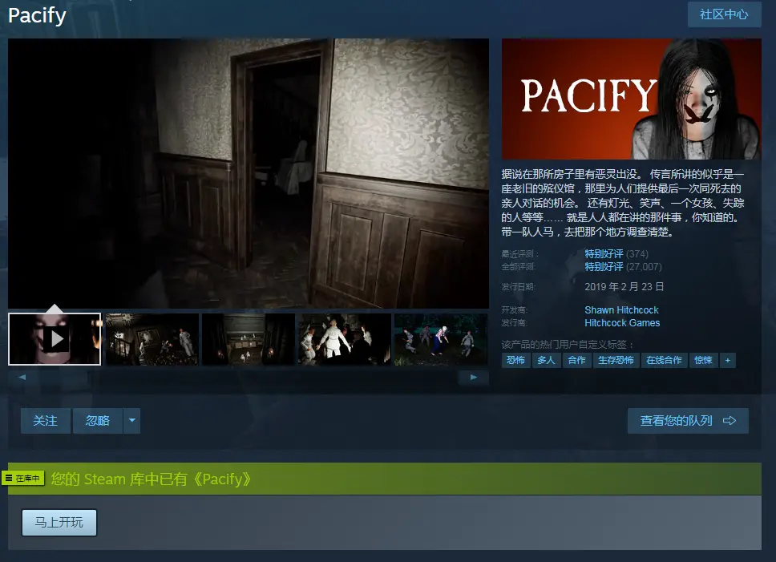This screenshot has width=776, height=562.
Task: Select the dark room with candles thumbnail
Action: [249, 339]
